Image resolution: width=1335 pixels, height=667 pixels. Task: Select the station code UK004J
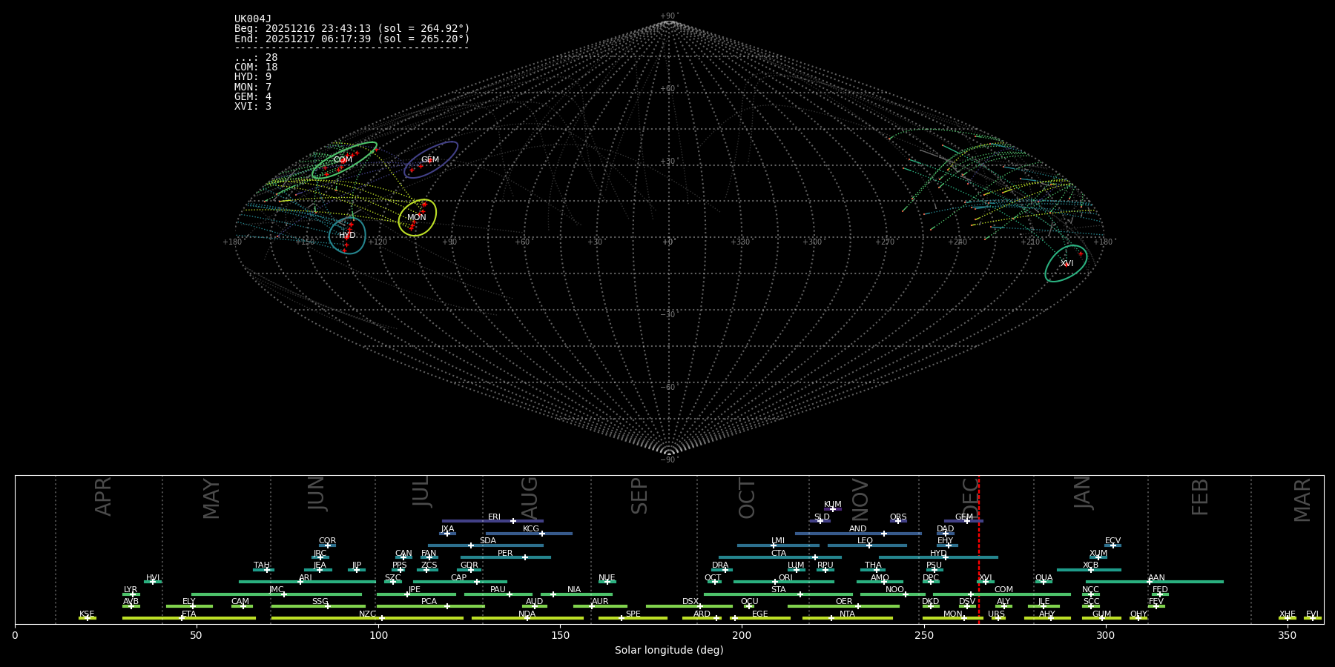click(253, 19)
